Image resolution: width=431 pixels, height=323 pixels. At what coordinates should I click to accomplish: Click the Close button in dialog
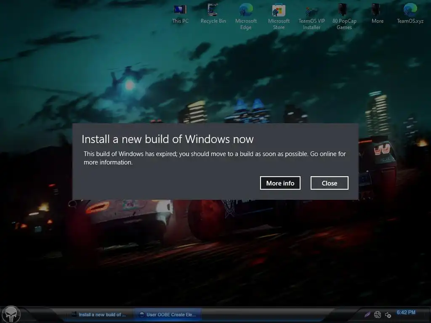click(329, 183)
